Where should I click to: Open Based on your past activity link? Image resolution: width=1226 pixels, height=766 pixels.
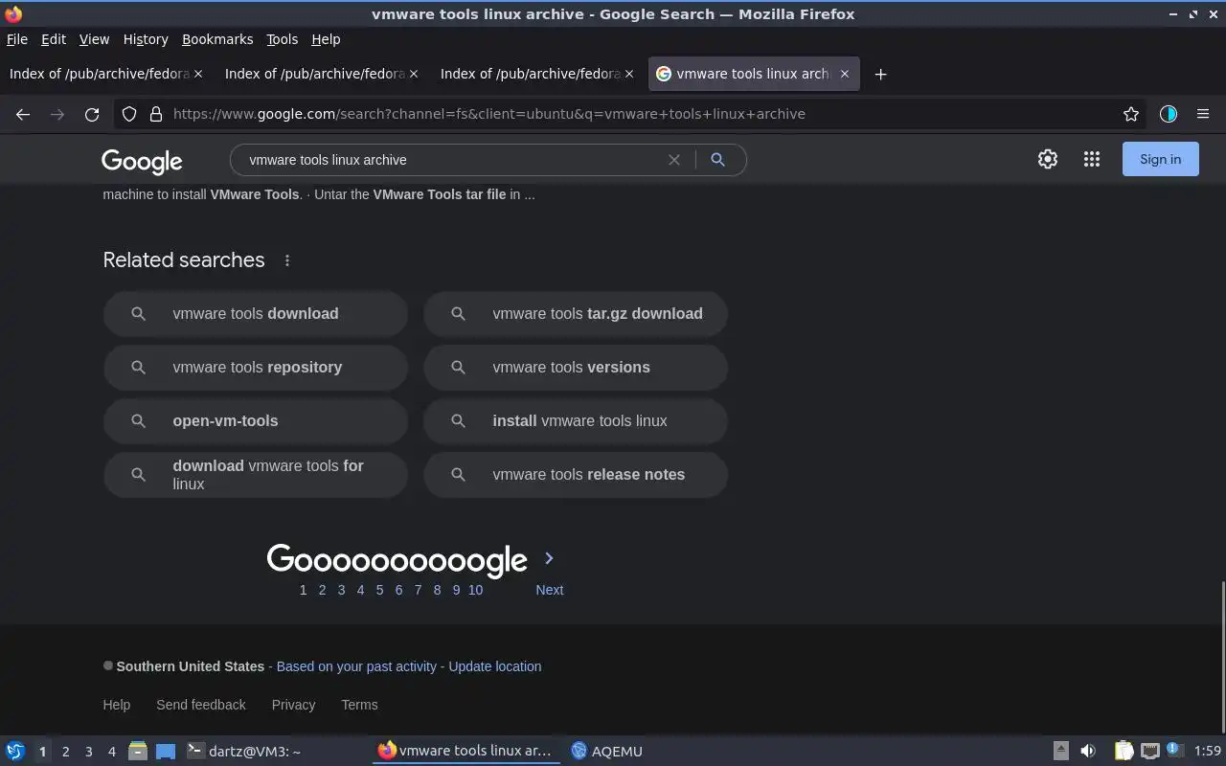[x=356, y=666]
